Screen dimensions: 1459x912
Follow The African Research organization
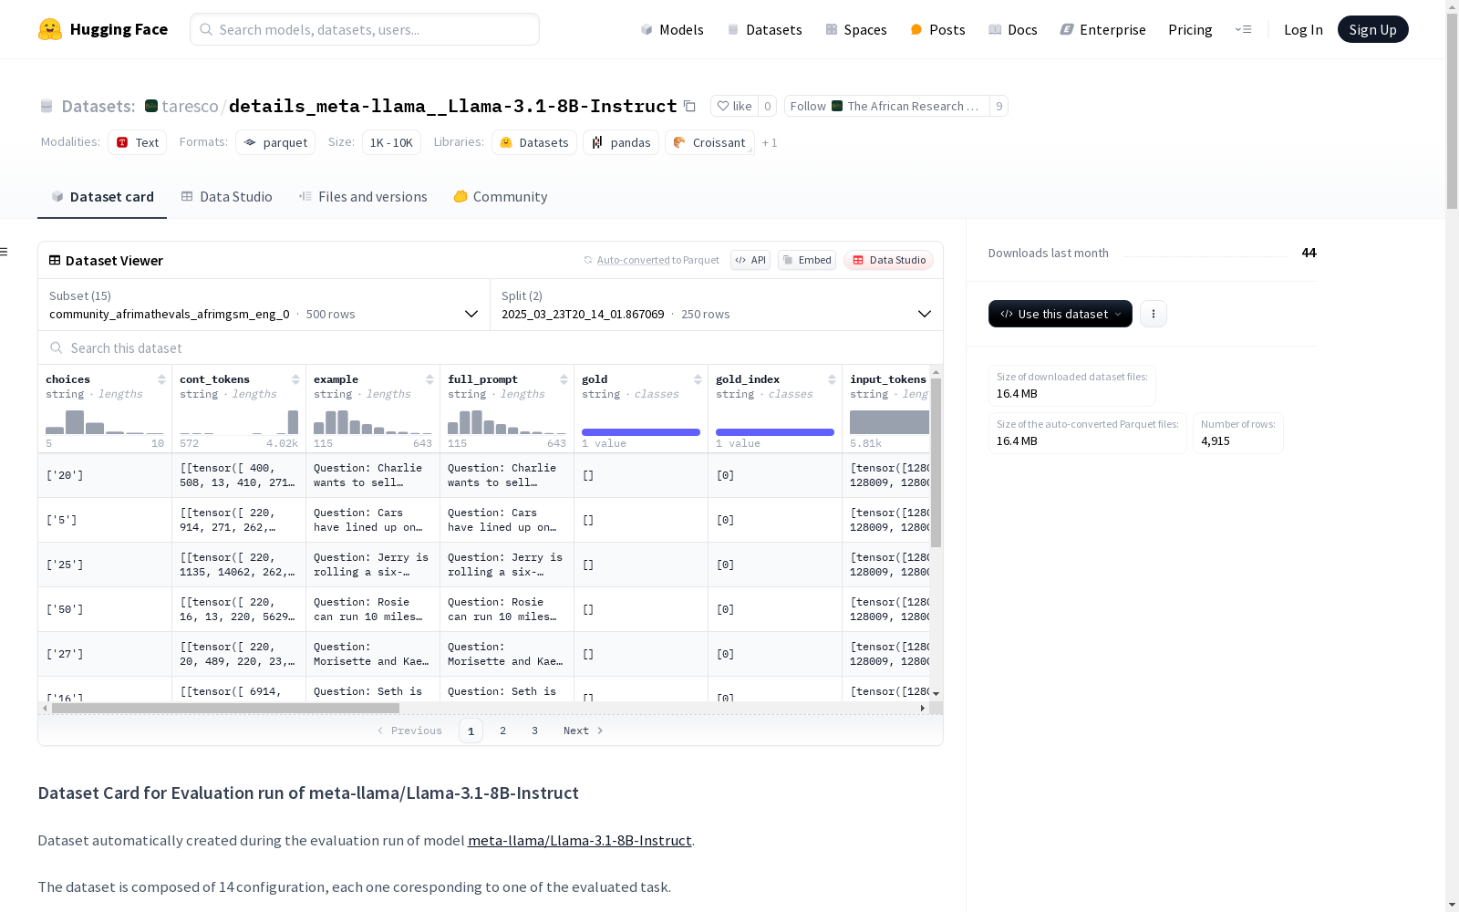[x=887, y=106]
